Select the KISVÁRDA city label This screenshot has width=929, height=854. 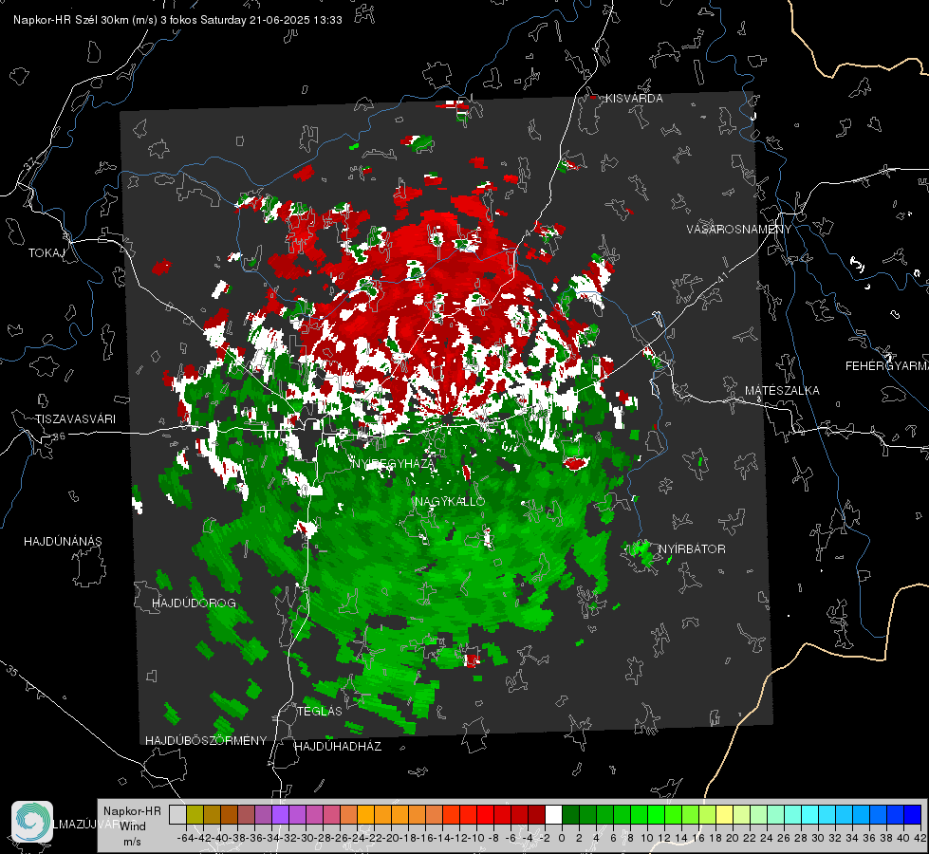point(634,99)
